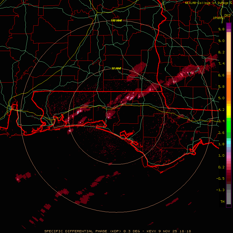Screen dimensions: 233x233
Task: Click the NEXLAB-College of DuPage credit text
Action: [x=207, y=3]
